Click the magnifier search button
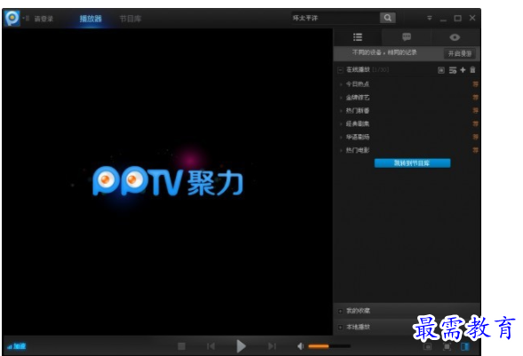The height and width of the screenshot is (356, 523). (x=387, y=18)
